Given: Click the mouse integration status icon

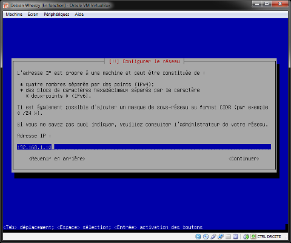Looking at the screenshot, I should (x=246, y=236).
